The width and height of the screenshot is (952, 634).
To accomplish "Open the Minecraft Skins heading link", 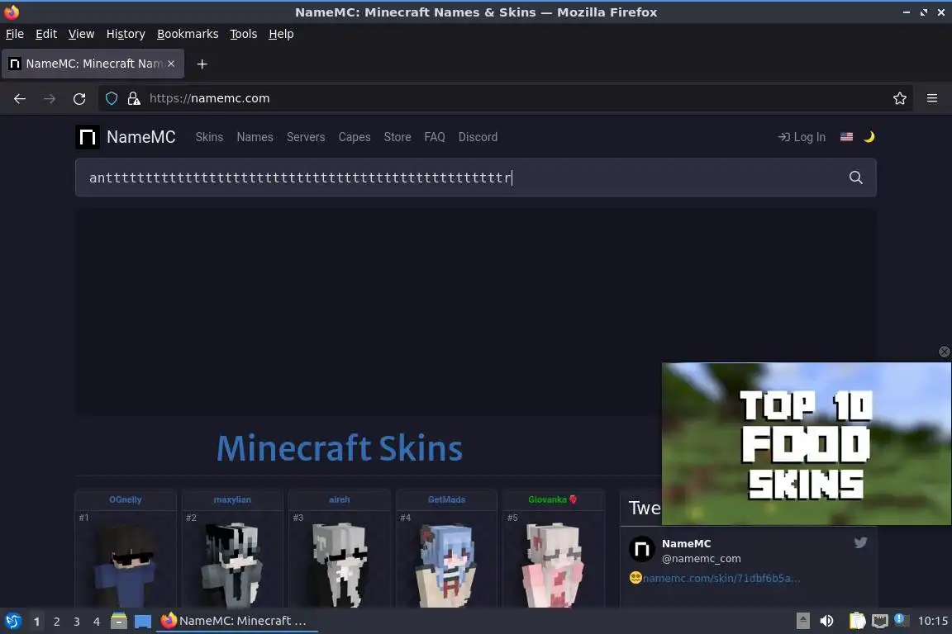I will (340, 447).
